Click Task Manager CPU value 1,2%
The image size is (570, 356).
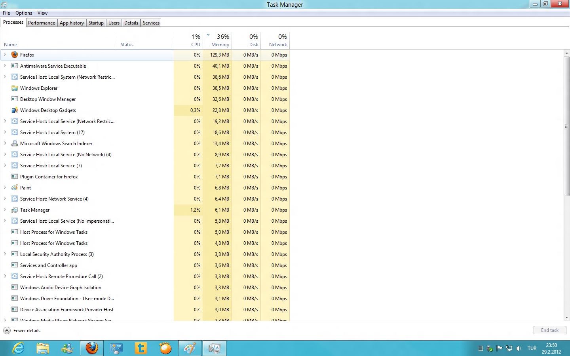195,210
